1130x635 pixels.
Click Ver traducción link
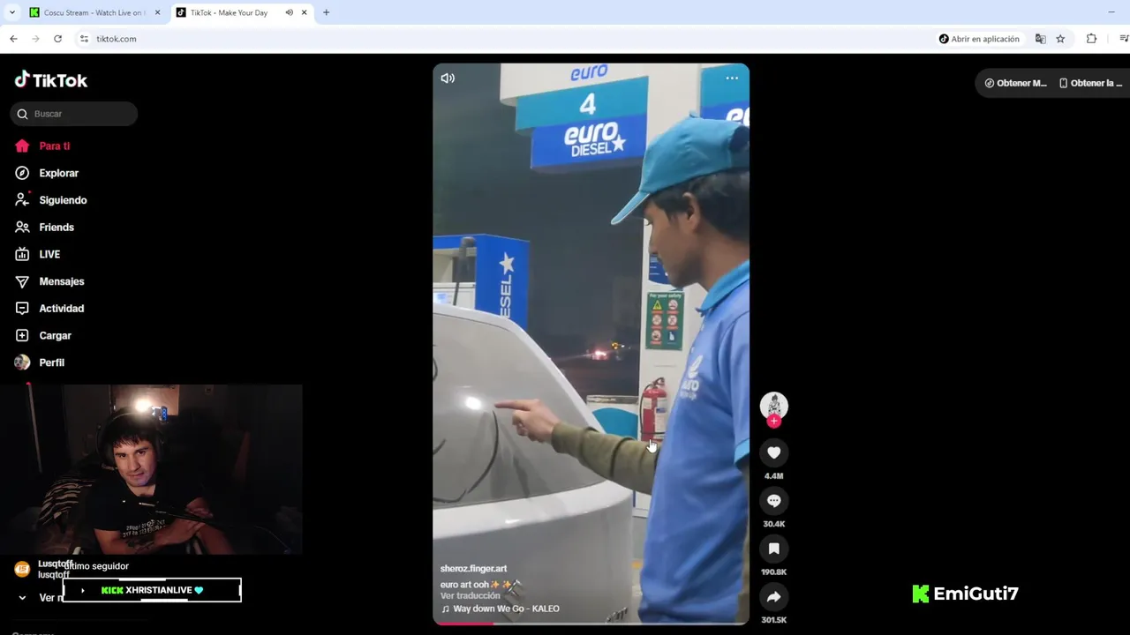tap(471, 596)
